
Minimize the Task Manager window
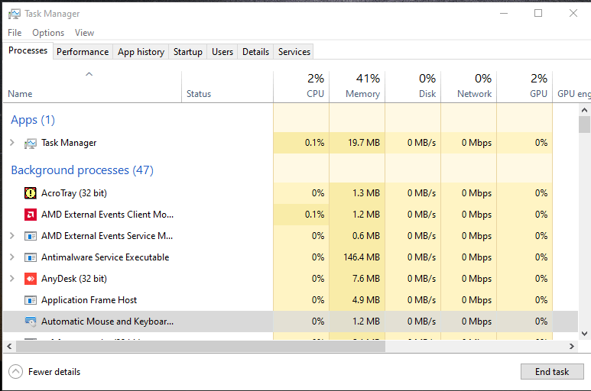[x=504, y=13]
